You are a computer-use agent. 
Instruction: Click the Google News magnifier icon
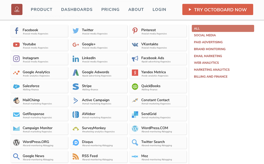(16, 157)
